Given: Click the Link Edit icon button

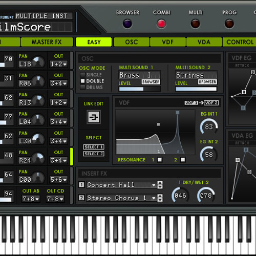Looking at the screenshot, I should click(94, 117).
